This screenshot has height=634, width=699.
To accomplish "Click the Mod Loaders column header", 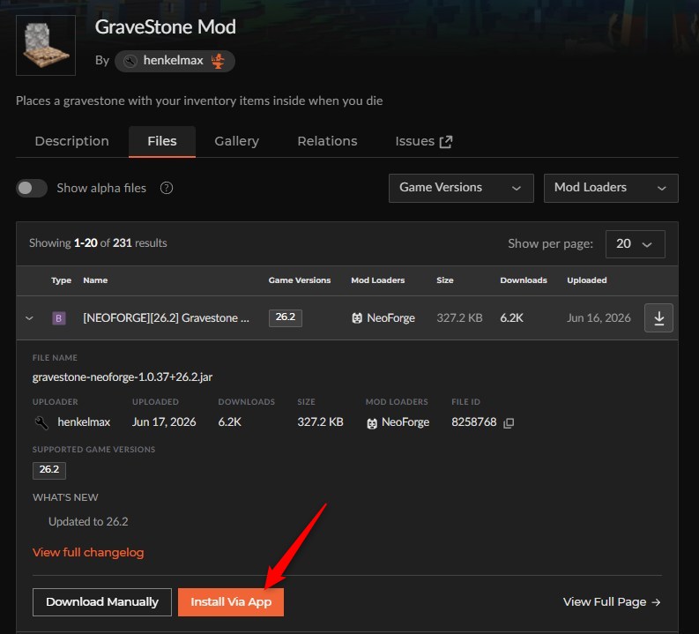I will (378, 280).
